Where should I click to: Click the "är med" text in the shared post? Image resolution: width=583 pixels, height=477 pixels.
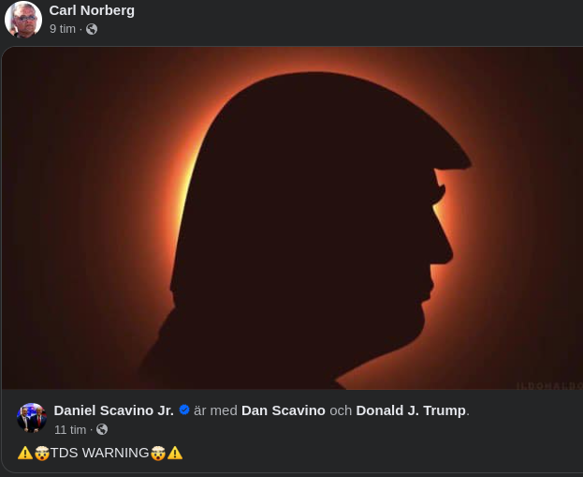click(x=215, y=410)
